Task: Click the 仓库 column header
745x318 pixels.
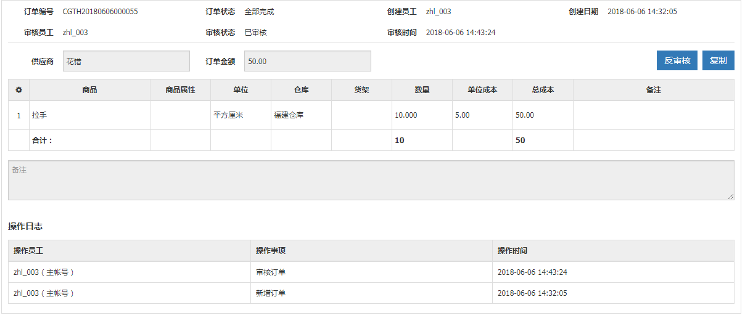Action: (301, 90)
